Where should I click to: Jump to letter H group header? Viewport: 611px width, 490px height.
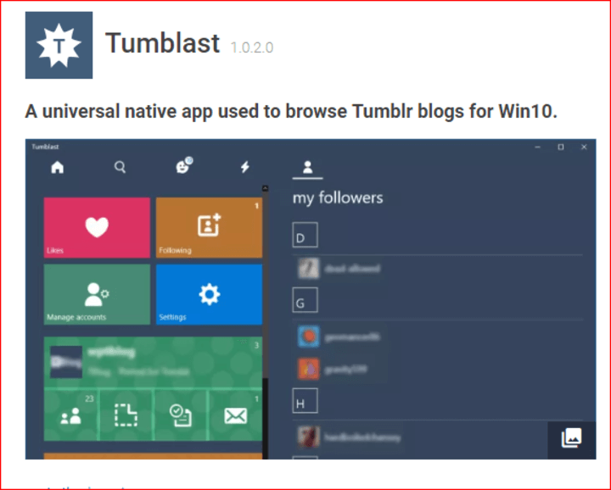305,400
